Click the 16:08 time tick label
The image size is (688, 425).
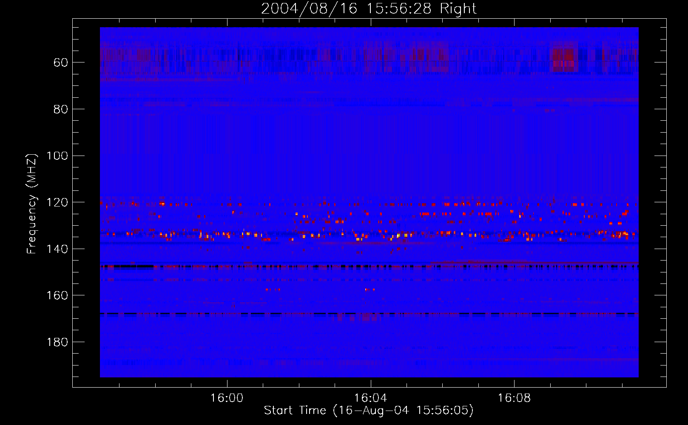514,398
